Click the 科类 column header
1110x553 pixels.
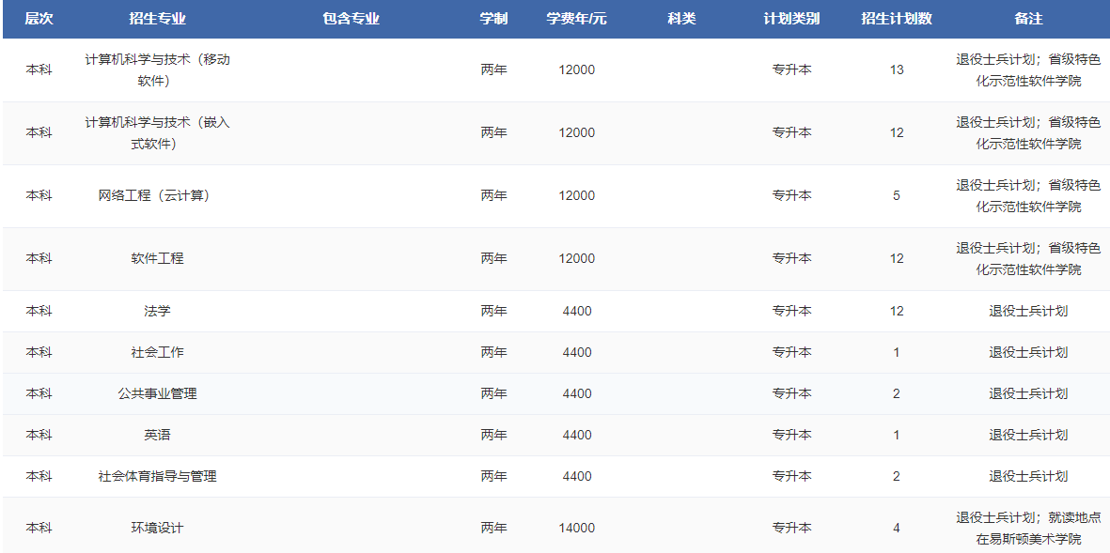pos(681,19)
